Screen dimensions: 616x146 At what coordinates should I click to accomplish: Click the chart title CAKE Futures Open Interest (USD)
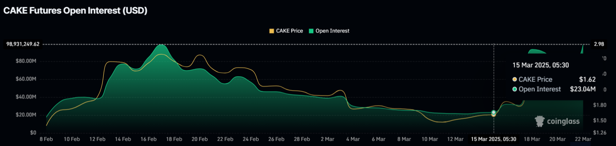(75, 11)
